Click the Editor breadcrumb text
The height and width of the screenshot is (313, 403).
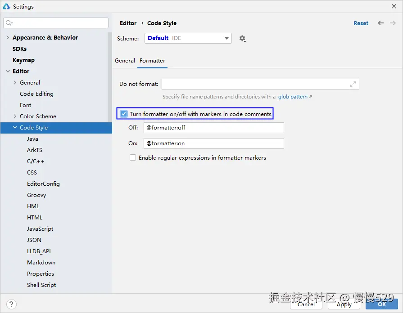pos(128,23)
